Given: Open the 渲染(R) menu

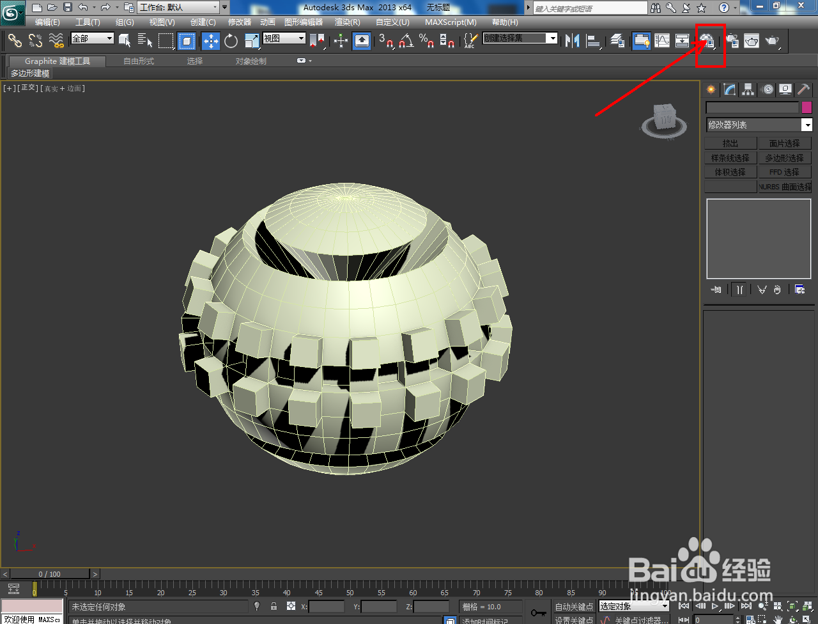Looking at the screenshot, I should click(x=346, y=22).
